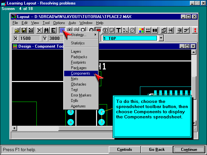Click the Go Back button
Screen dimensions: 207x155
pos(157,150)
